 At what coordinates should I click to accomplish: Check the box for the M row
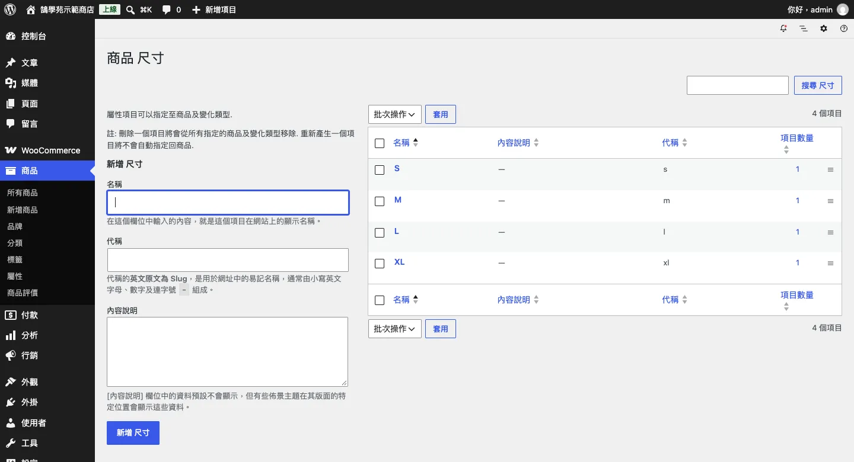pyautogui.click(x=380, y=201)
